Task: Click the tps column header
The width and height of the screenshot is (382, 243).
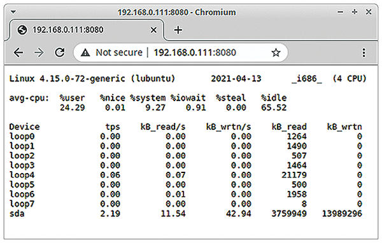Action: tap(113, 127)
